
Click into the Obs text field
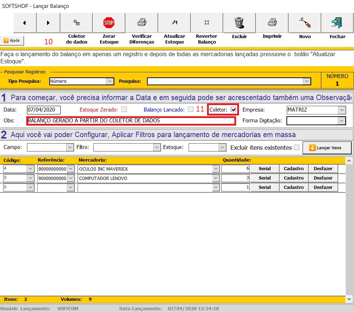coord(131,121)
